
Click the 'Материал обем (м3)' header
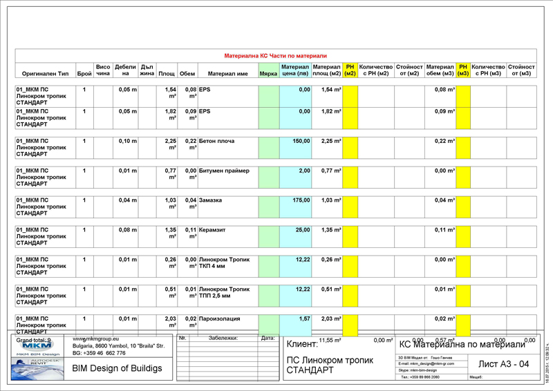[440, 70]
